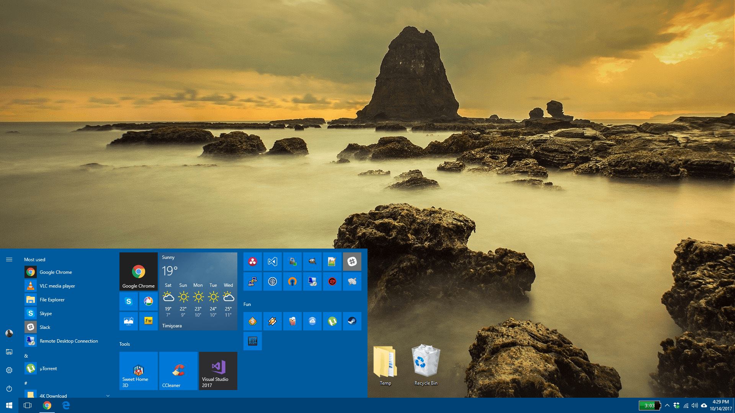Toggle Task View on the taskbar

pos(28,405)
